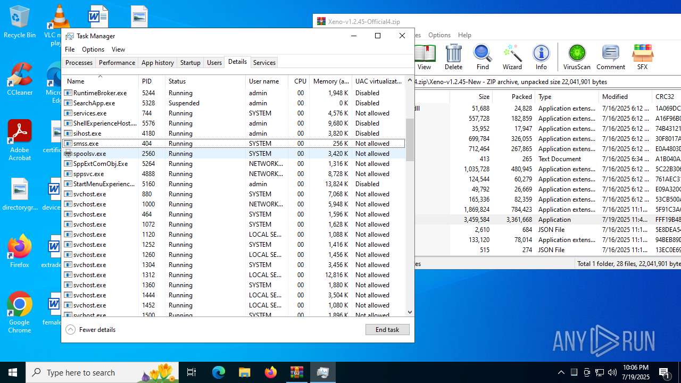Open WinRAR Options menu
681x383 pixels.
(x=439, y=35)
